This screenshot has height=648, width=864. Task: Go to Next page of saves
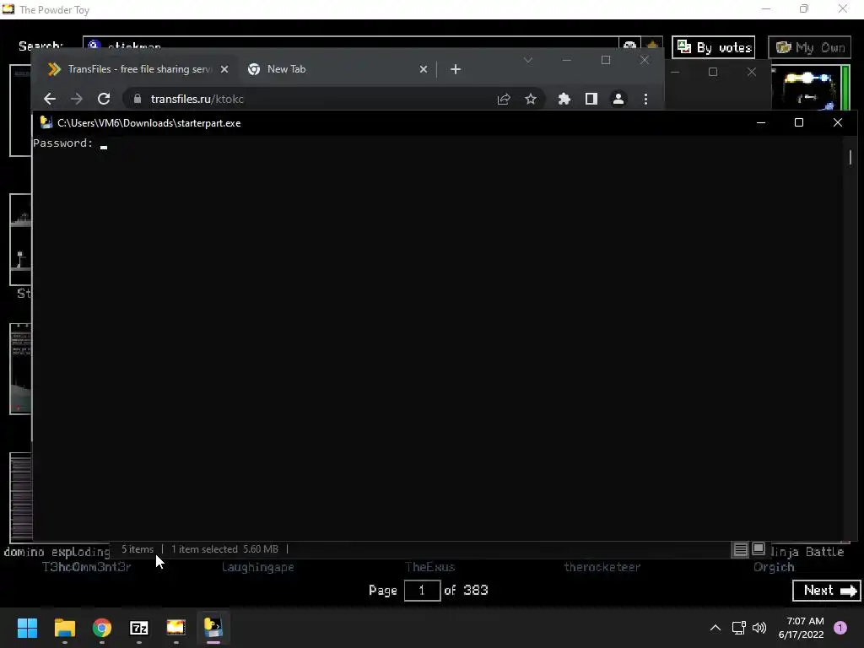pyautogui.click(x=826, y=591)
